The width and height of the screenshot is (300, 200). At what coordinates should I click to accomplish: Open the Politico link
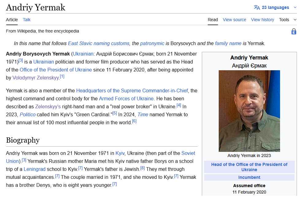28,115
